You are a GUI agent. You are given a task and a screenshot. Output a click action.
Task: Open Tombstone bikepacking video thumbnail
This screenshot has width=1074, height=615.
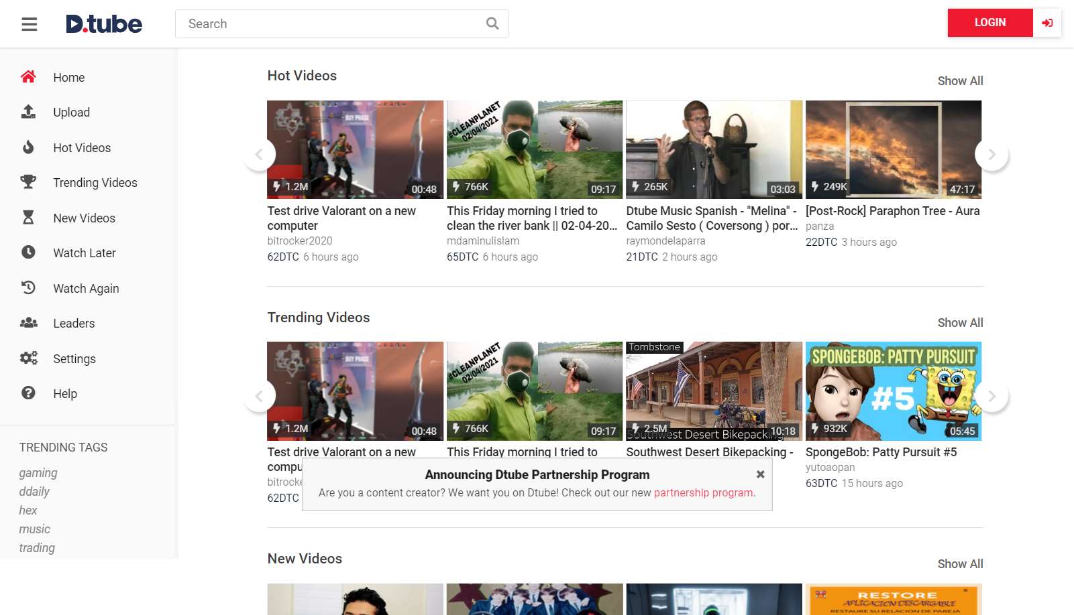click(x=714, y=391)
